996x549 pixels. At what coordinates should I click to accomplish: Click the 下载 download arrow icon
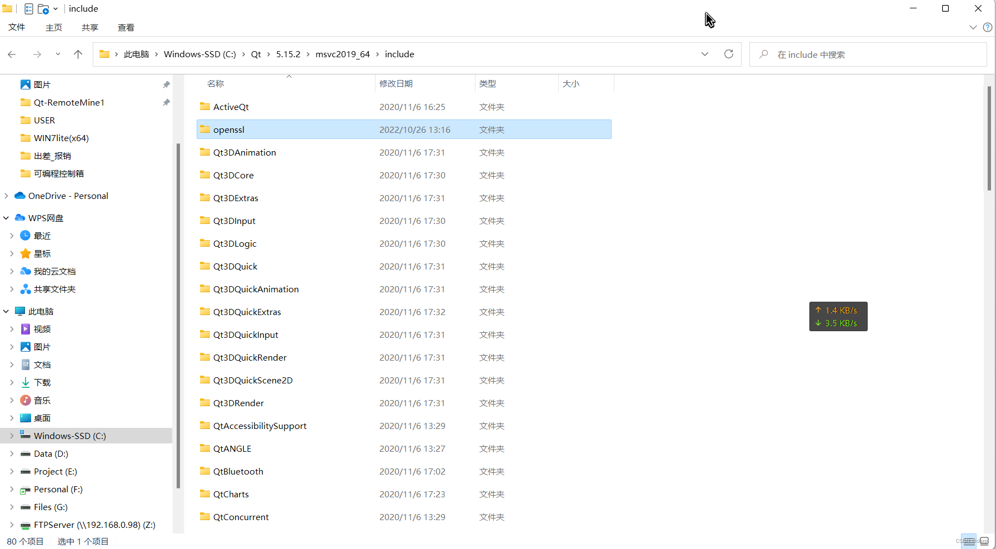26,382
